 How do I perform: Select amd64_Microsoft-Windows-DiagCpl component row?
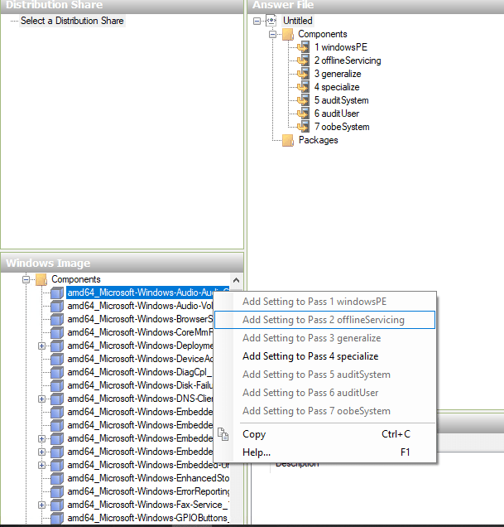click(x=140, y=372)
